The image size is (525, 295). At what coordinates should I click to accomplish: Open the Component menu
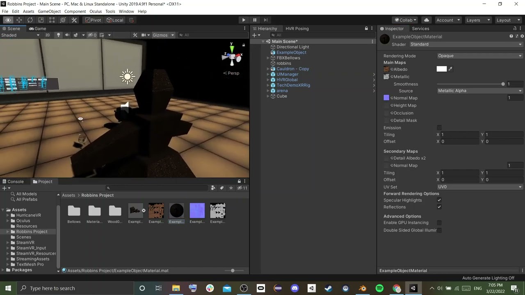(x=75, y=11)
